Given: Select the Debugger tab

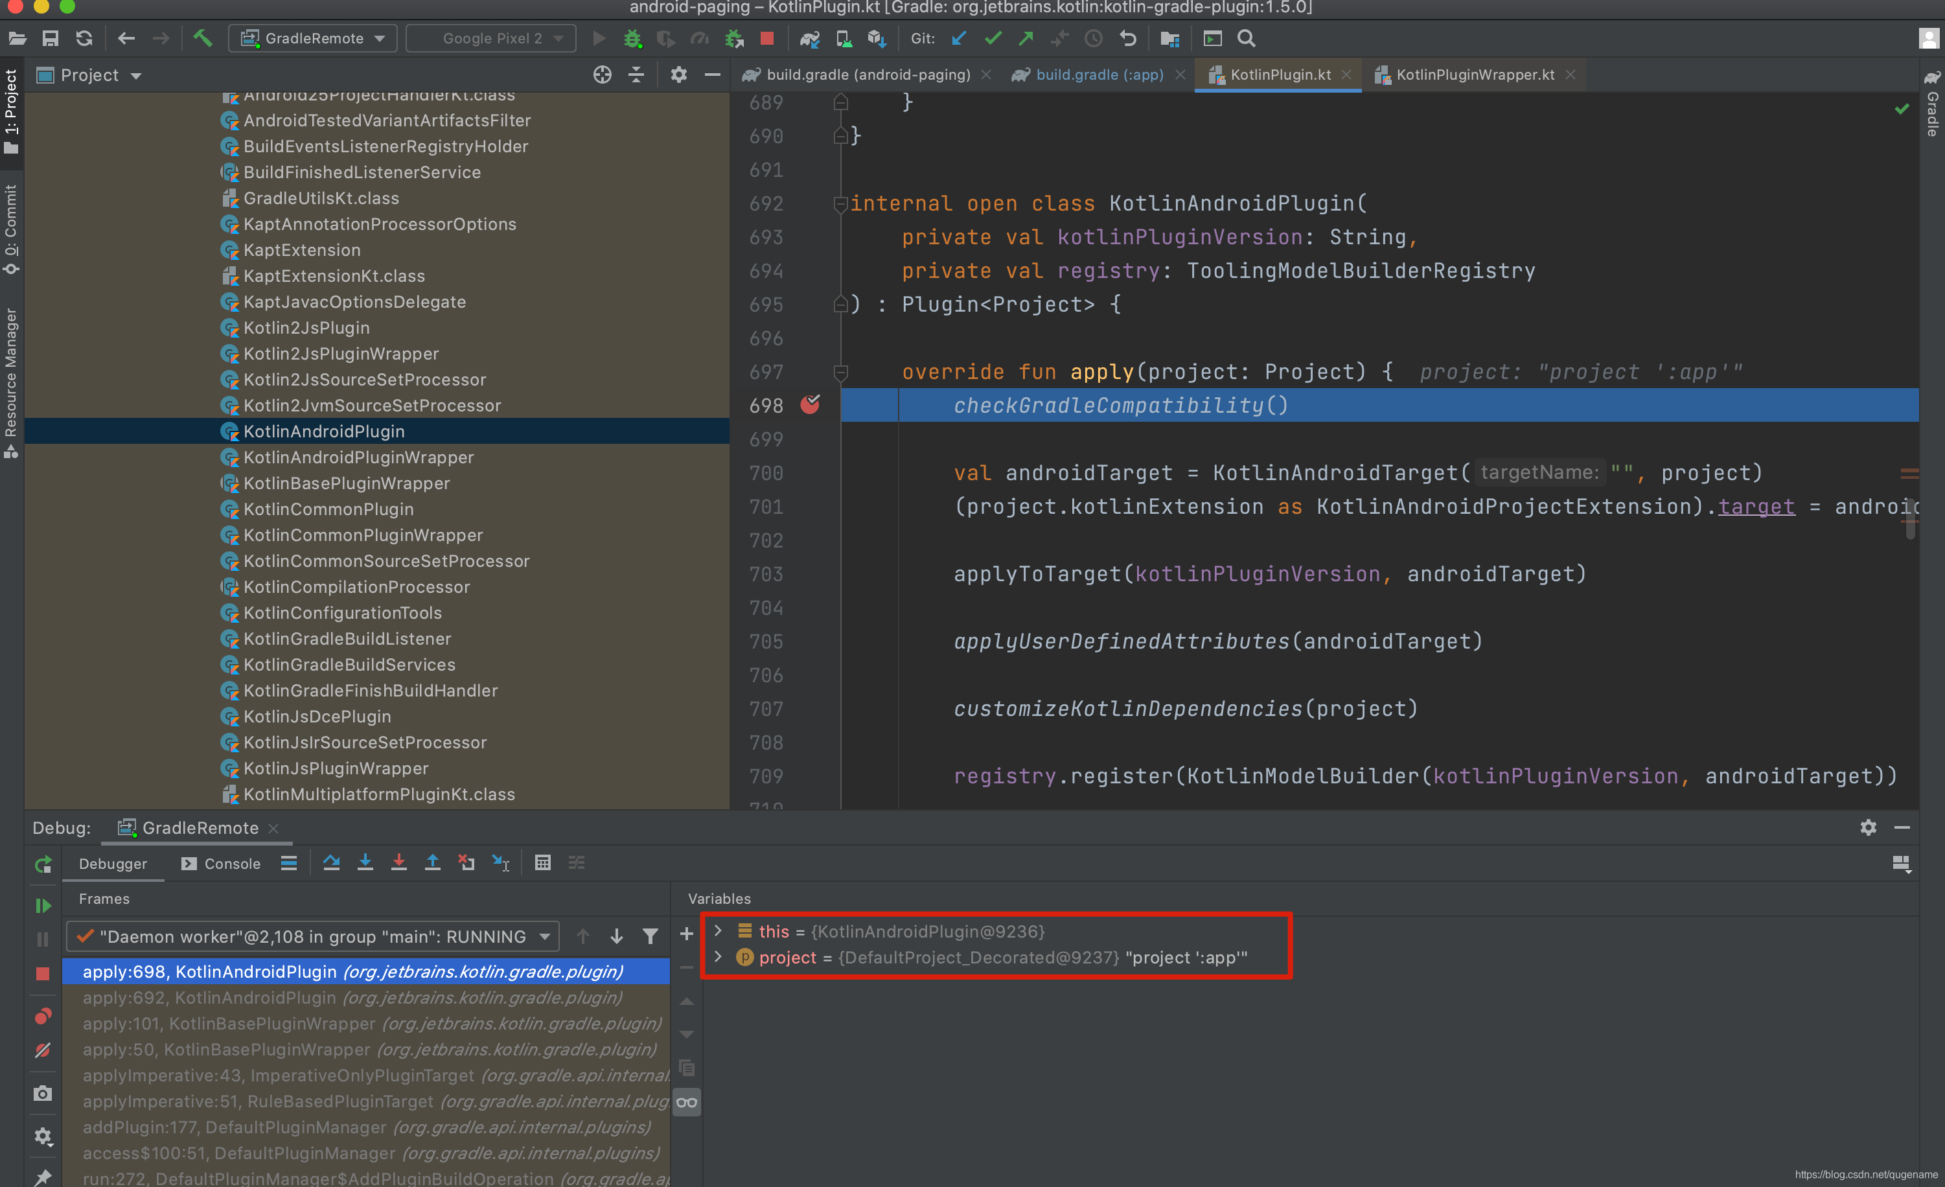Looking at the screenshot, I should pos(113,864).
